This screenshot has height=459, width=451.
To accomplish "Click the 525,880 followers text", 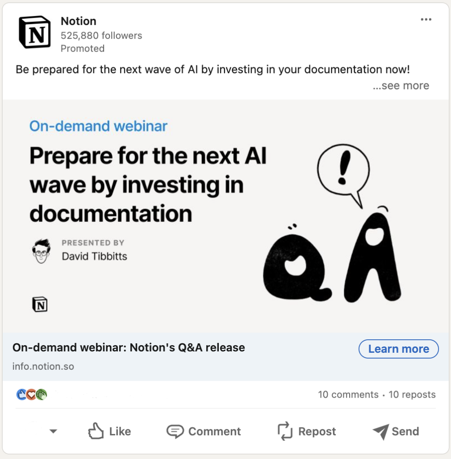I will 101,36.
